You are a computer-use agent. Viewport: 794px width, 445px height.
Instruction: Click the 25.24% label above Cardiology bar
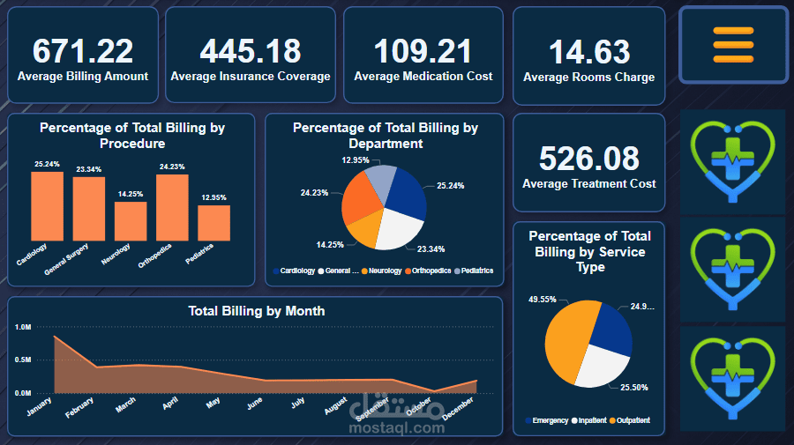pos(47,165)
